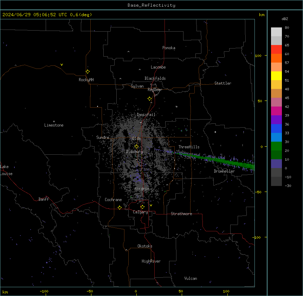Screen dimensions: 303x296
Task: Click the Ponoka city label
Action: coord(169,48)
